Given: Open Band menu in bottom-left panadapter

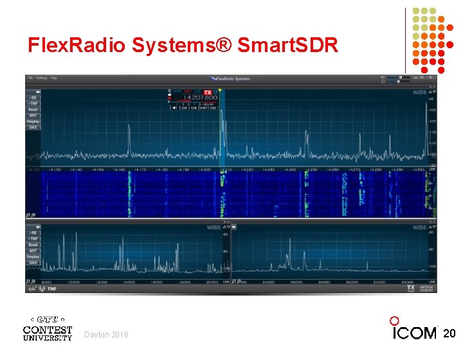Looking at the screenshot, I should (x=33, y=245).
